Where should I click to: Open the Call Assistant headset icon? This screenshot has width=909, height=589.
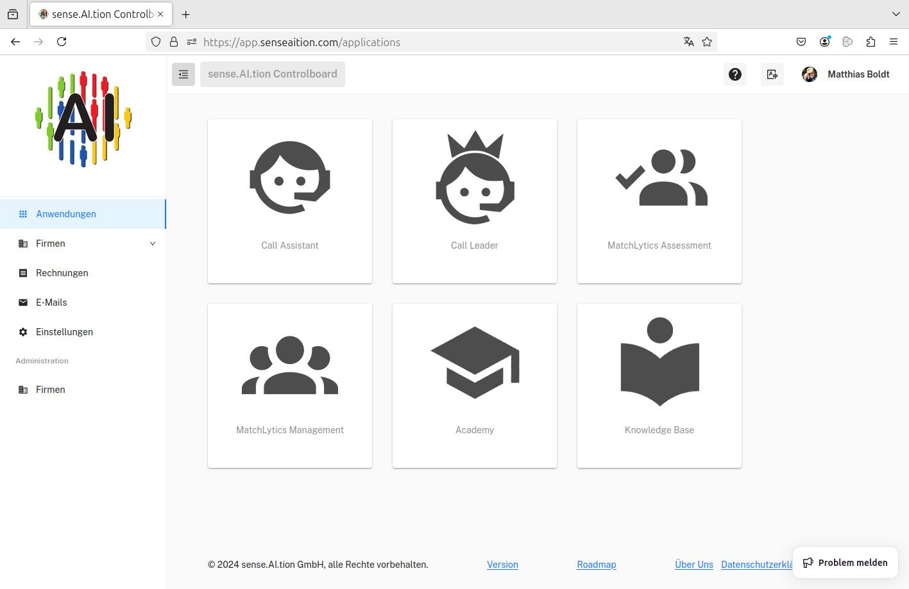290,178
